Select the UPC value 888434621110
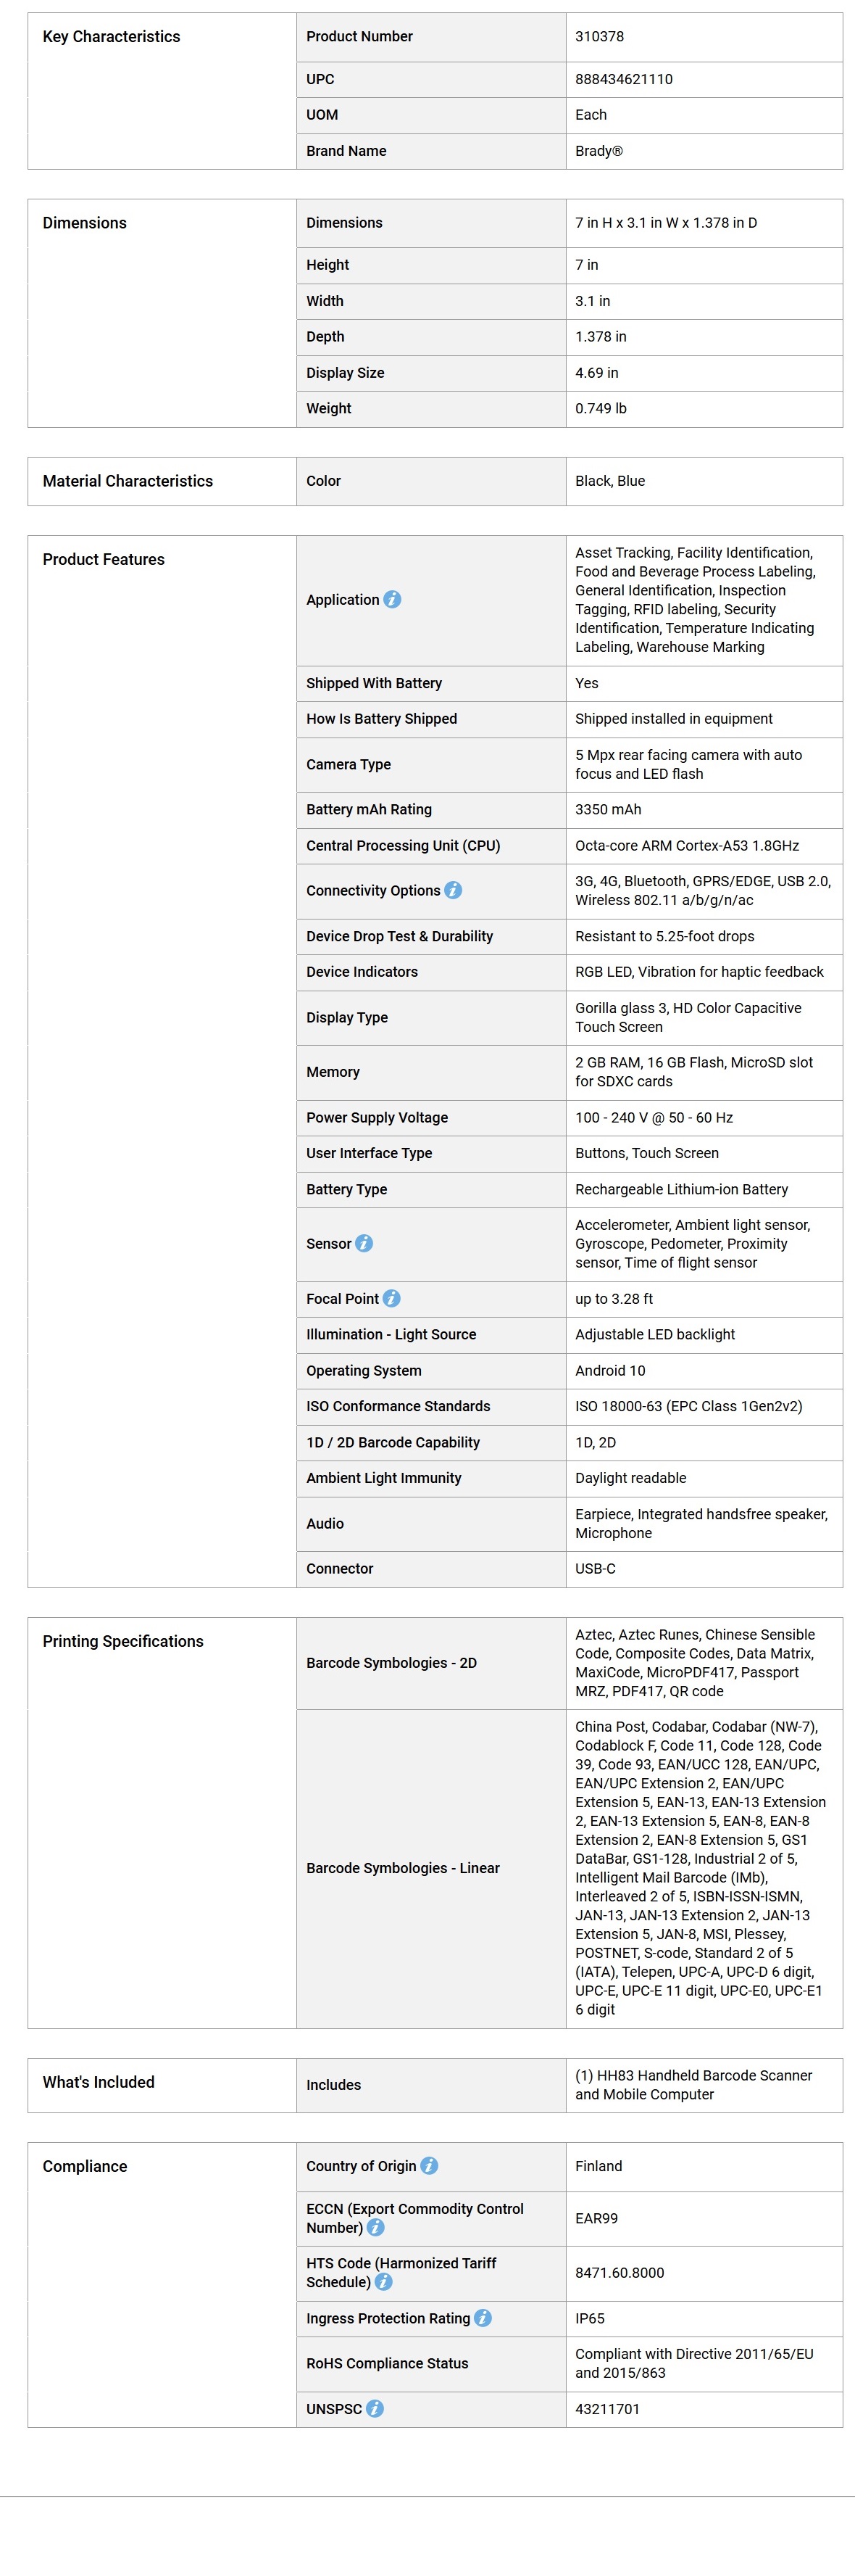The image size is (855, 2570). [x=624, y=79]
